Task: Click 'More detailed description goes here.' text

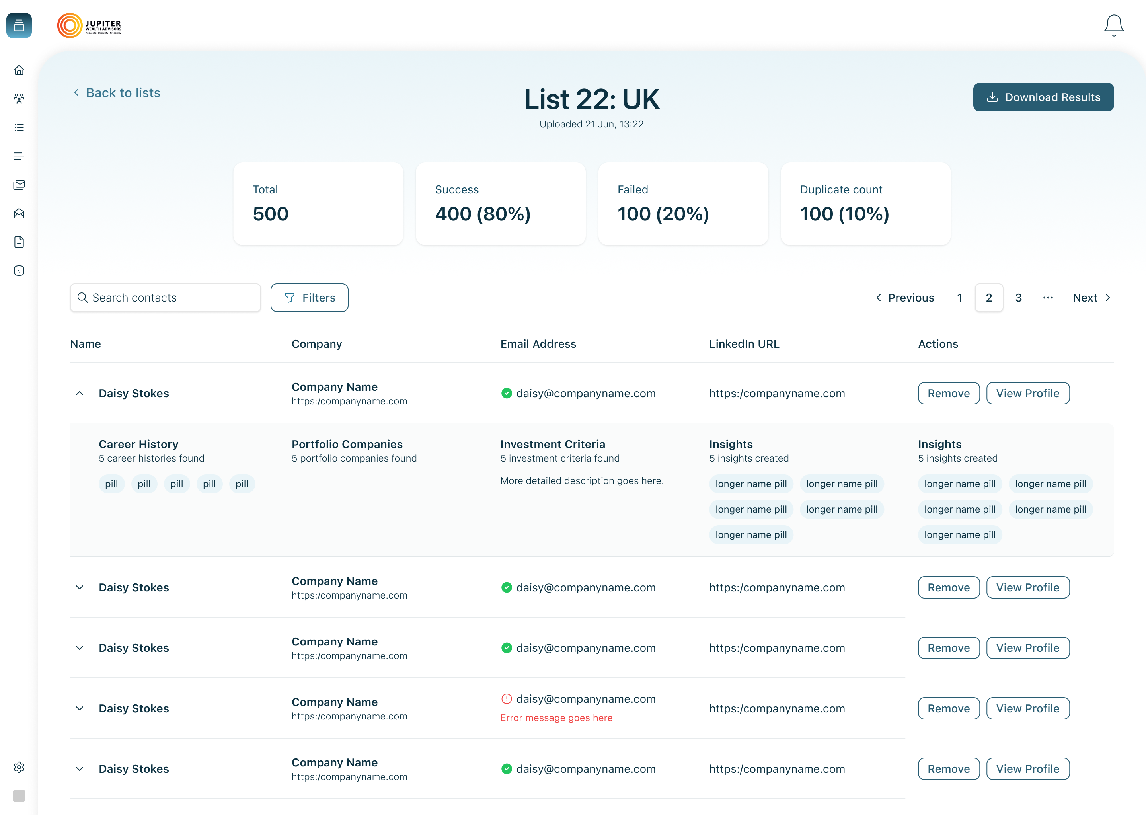Action: point(582,480)
